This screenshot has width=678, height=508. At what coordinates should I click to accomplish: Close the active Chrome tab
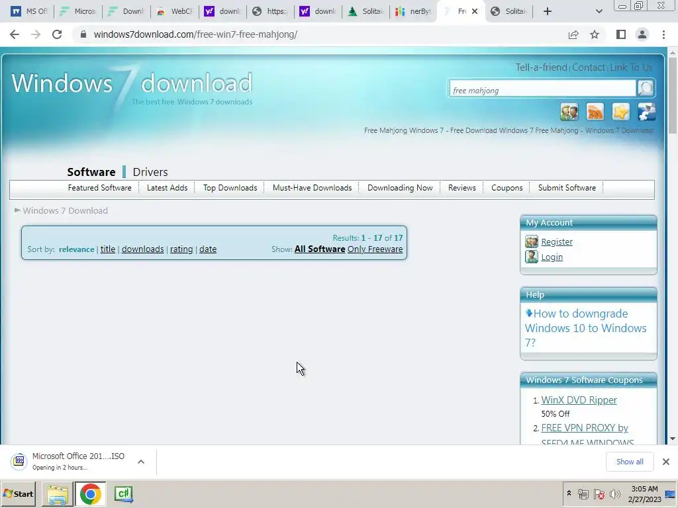click(x=474, y=11)
